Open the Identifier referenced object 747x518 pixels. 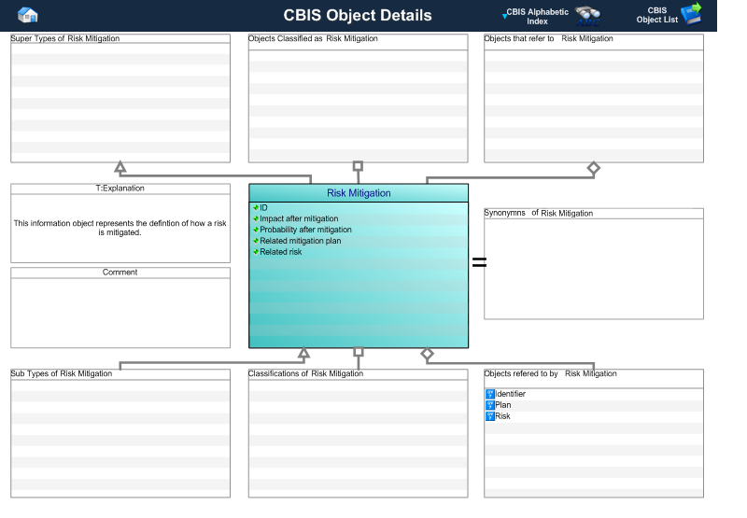tap(510, 394)
